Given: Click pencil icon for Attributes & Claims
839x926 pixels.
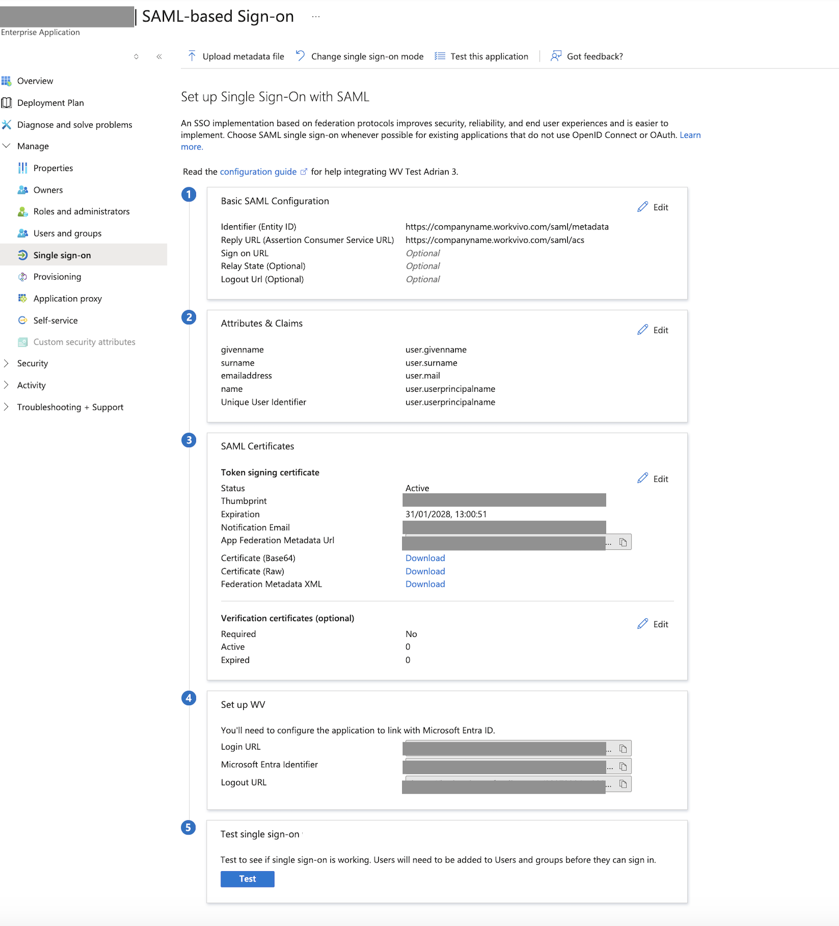Looking at the screenshot, I should (x=643, y=329).
